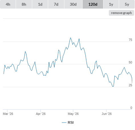Click the Jun '26 axis label
The width and height of the screenshot is (135, 130).
[x=107, y=114]
